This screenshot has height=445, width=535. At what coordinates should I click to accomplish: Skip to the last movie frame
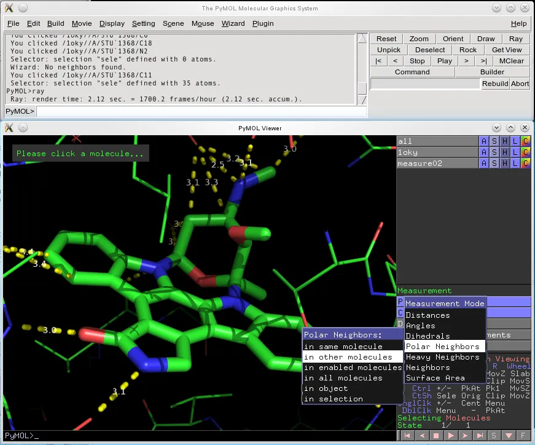click(x=480, y=435)
